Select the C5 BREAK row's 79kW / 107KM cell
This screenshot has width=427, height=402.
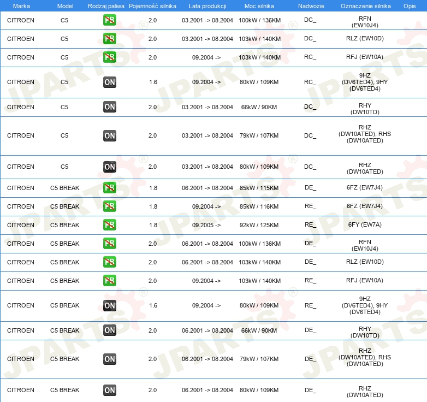259,359
